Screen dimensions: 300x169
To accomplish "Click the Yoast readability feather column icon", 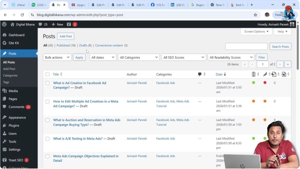I will [265, 74].
